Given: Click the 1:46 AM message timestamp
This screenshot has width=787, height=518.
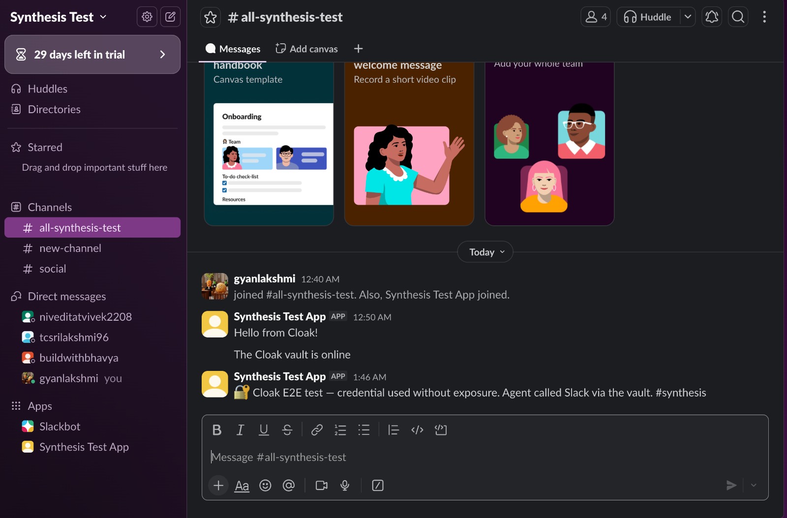Looking at the screenshot, I should (369, 377).
